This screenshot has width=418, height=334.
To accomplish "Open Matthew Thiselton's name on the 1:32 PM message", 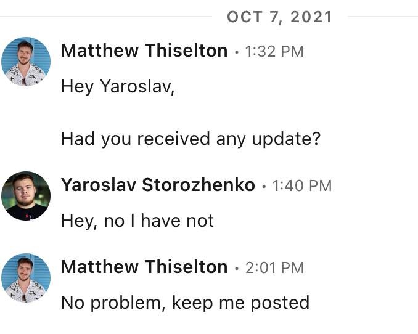I will pos(144,51).
